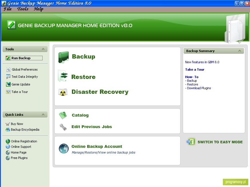Click the Online Registration globe icon
Viewport: 250px width, 187px height.
[8, 141]
